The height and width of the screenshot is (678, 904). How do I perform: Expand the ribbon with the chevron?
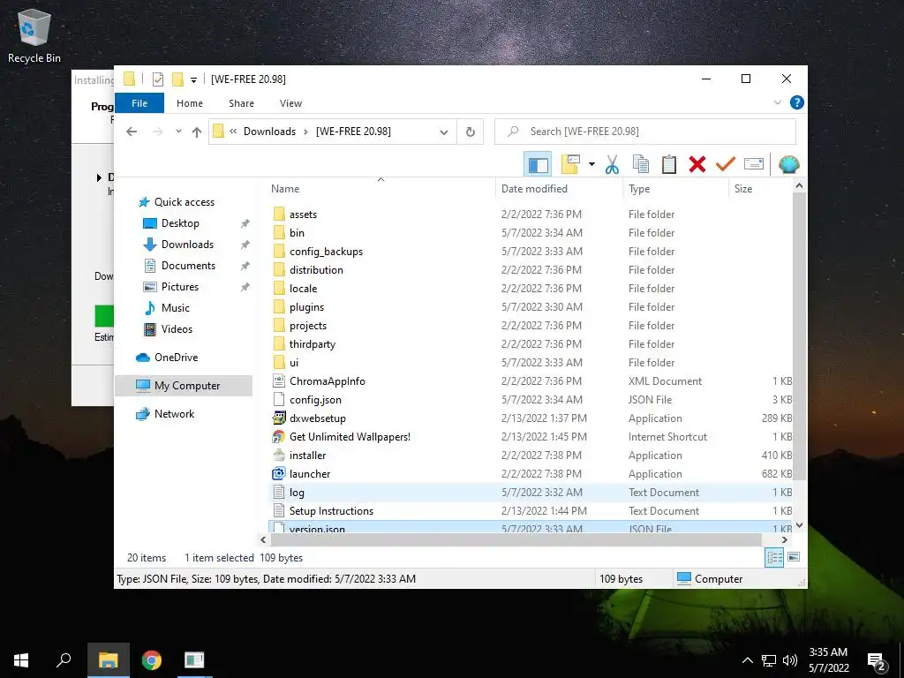pyautogui.click(x=777, y=102)
